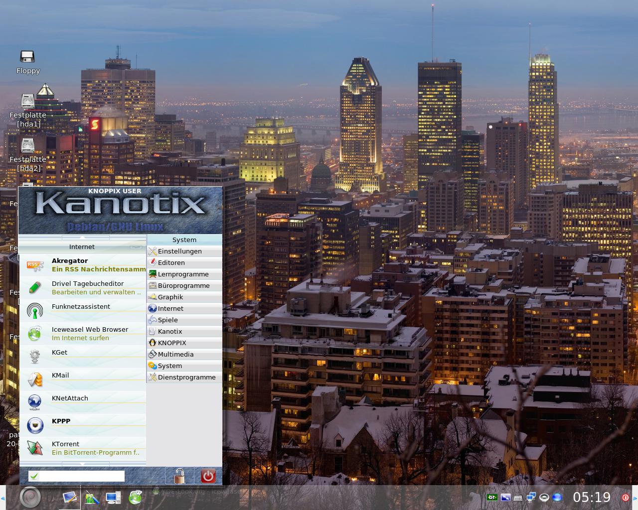Open the configuration tools taskbar icon

(x=92, y=497)
